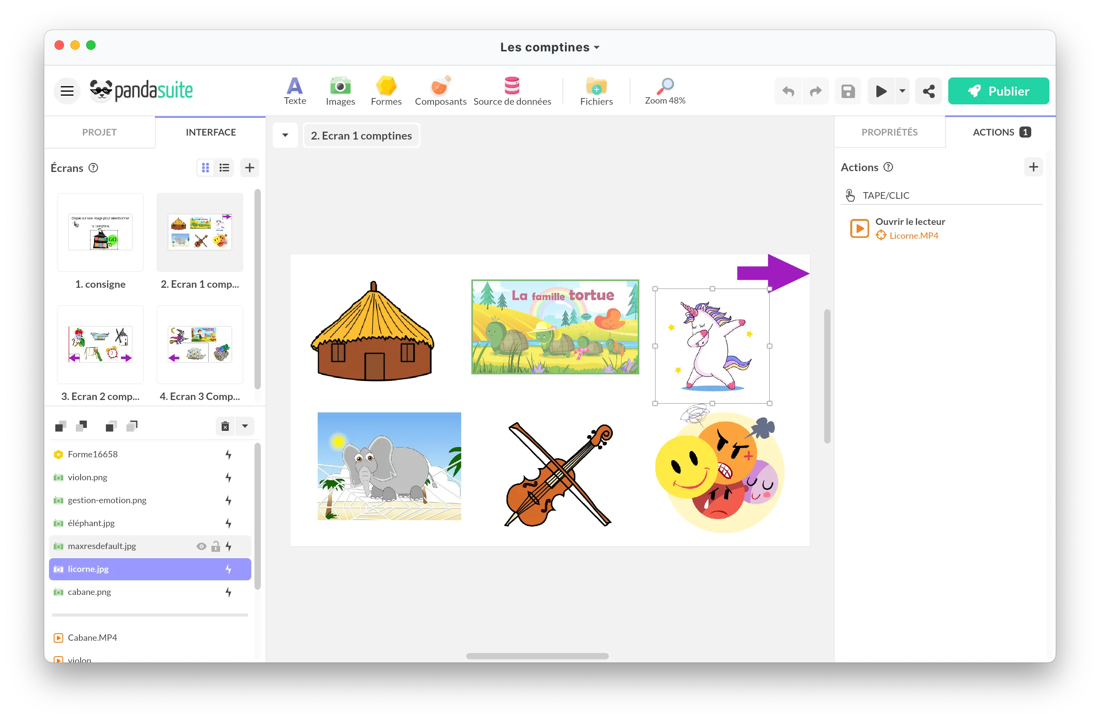Open the Texte tool
Image resolution: width=1100 pixels, height=721 pixels.
coord(294,91)
